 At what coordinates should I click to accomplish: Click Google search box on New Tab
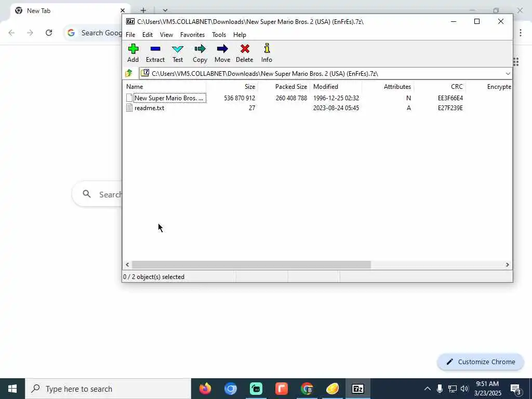point(97,194)
